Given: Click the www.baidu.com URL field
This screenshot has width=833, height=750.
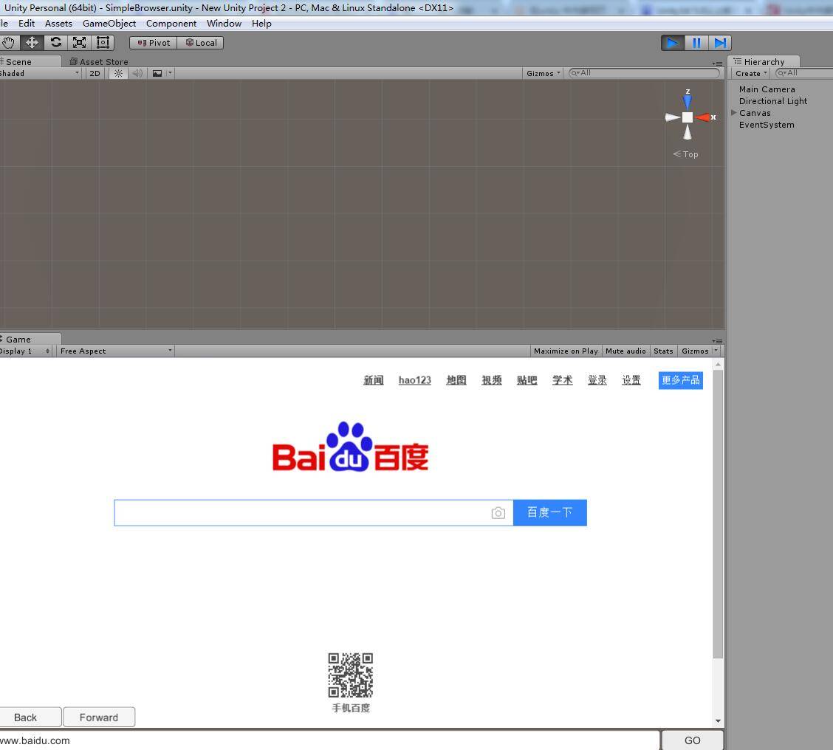Looking at the screenshot, I should tap(329, 740).
